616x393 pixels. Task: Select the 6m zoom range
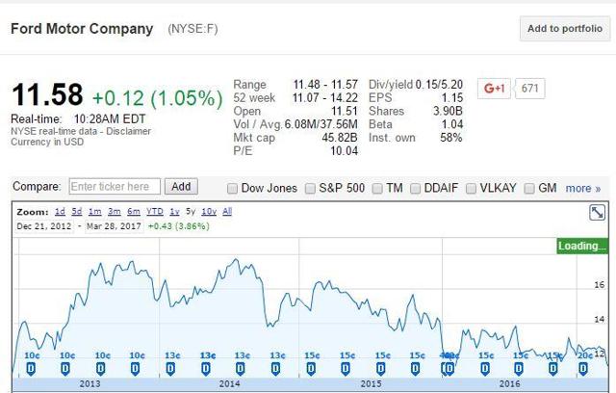tap(133, 211)
